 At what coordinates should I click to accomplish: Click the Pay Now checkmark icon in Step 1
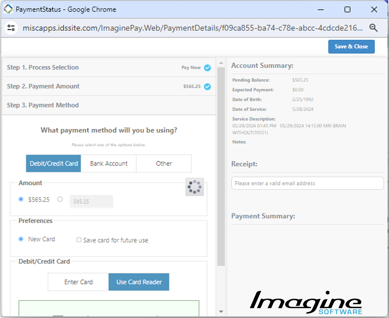tap(207, 68)
